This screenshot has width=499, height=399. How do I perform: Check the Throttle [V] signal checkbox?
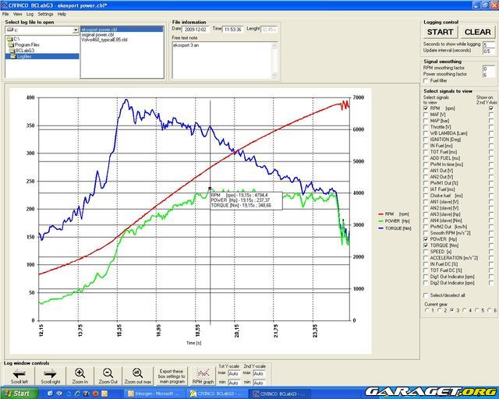[x=426, y=126]
